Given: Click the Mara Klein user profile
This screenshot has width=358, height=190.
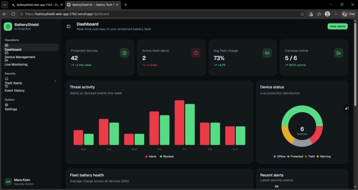Looking at the screenshot, I should [x=31, y=182].
